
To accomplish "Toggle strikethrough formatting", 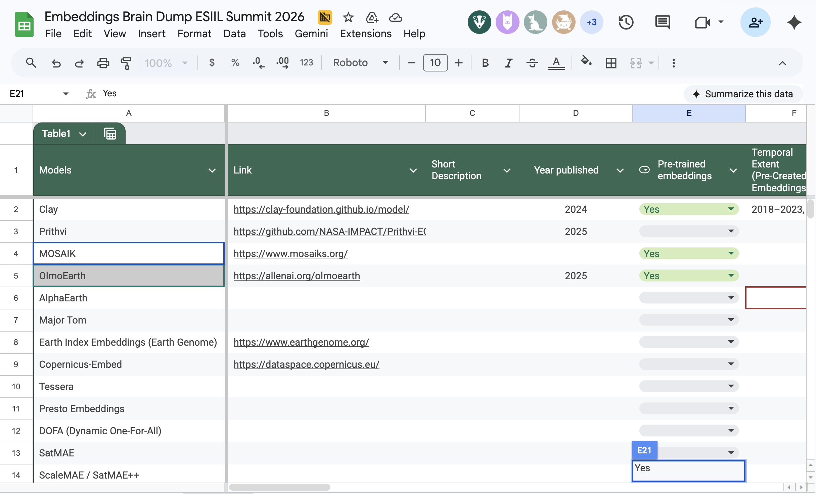I will 532,63.
